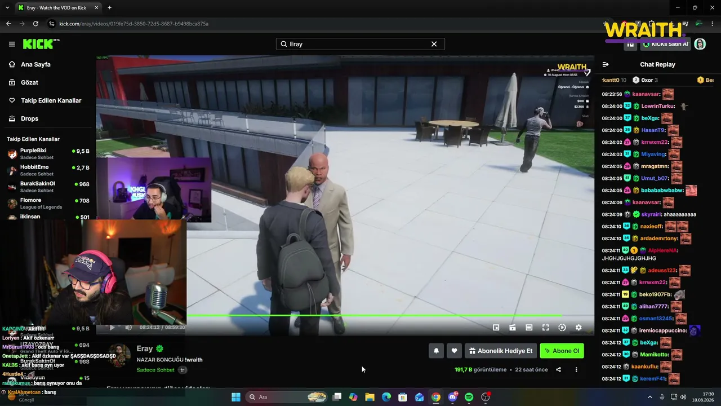
Task: Open mini player mode
Action: [496, 328]
